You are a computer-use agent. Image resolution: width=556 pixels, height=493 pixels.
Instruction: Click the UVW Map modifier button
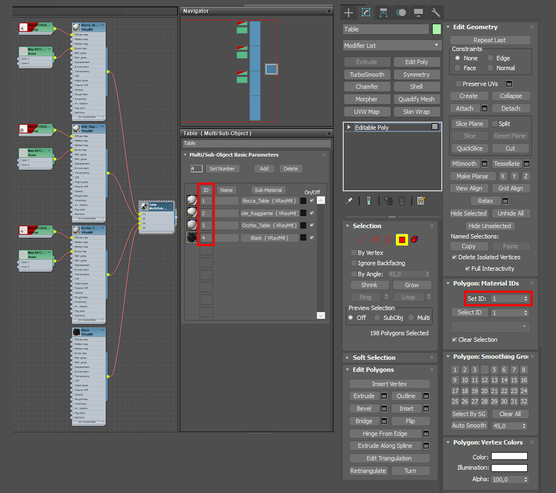pos(367,112)
